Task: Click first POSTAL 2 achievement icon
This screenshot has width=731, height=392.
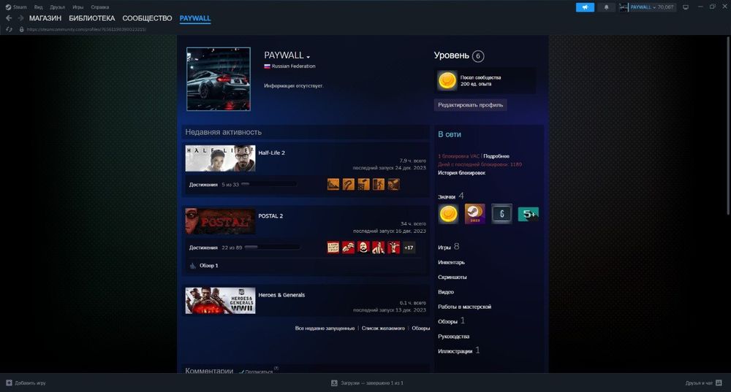Action: (x=333, y=247)
